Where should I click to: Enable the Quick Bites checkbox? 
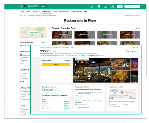21,58
